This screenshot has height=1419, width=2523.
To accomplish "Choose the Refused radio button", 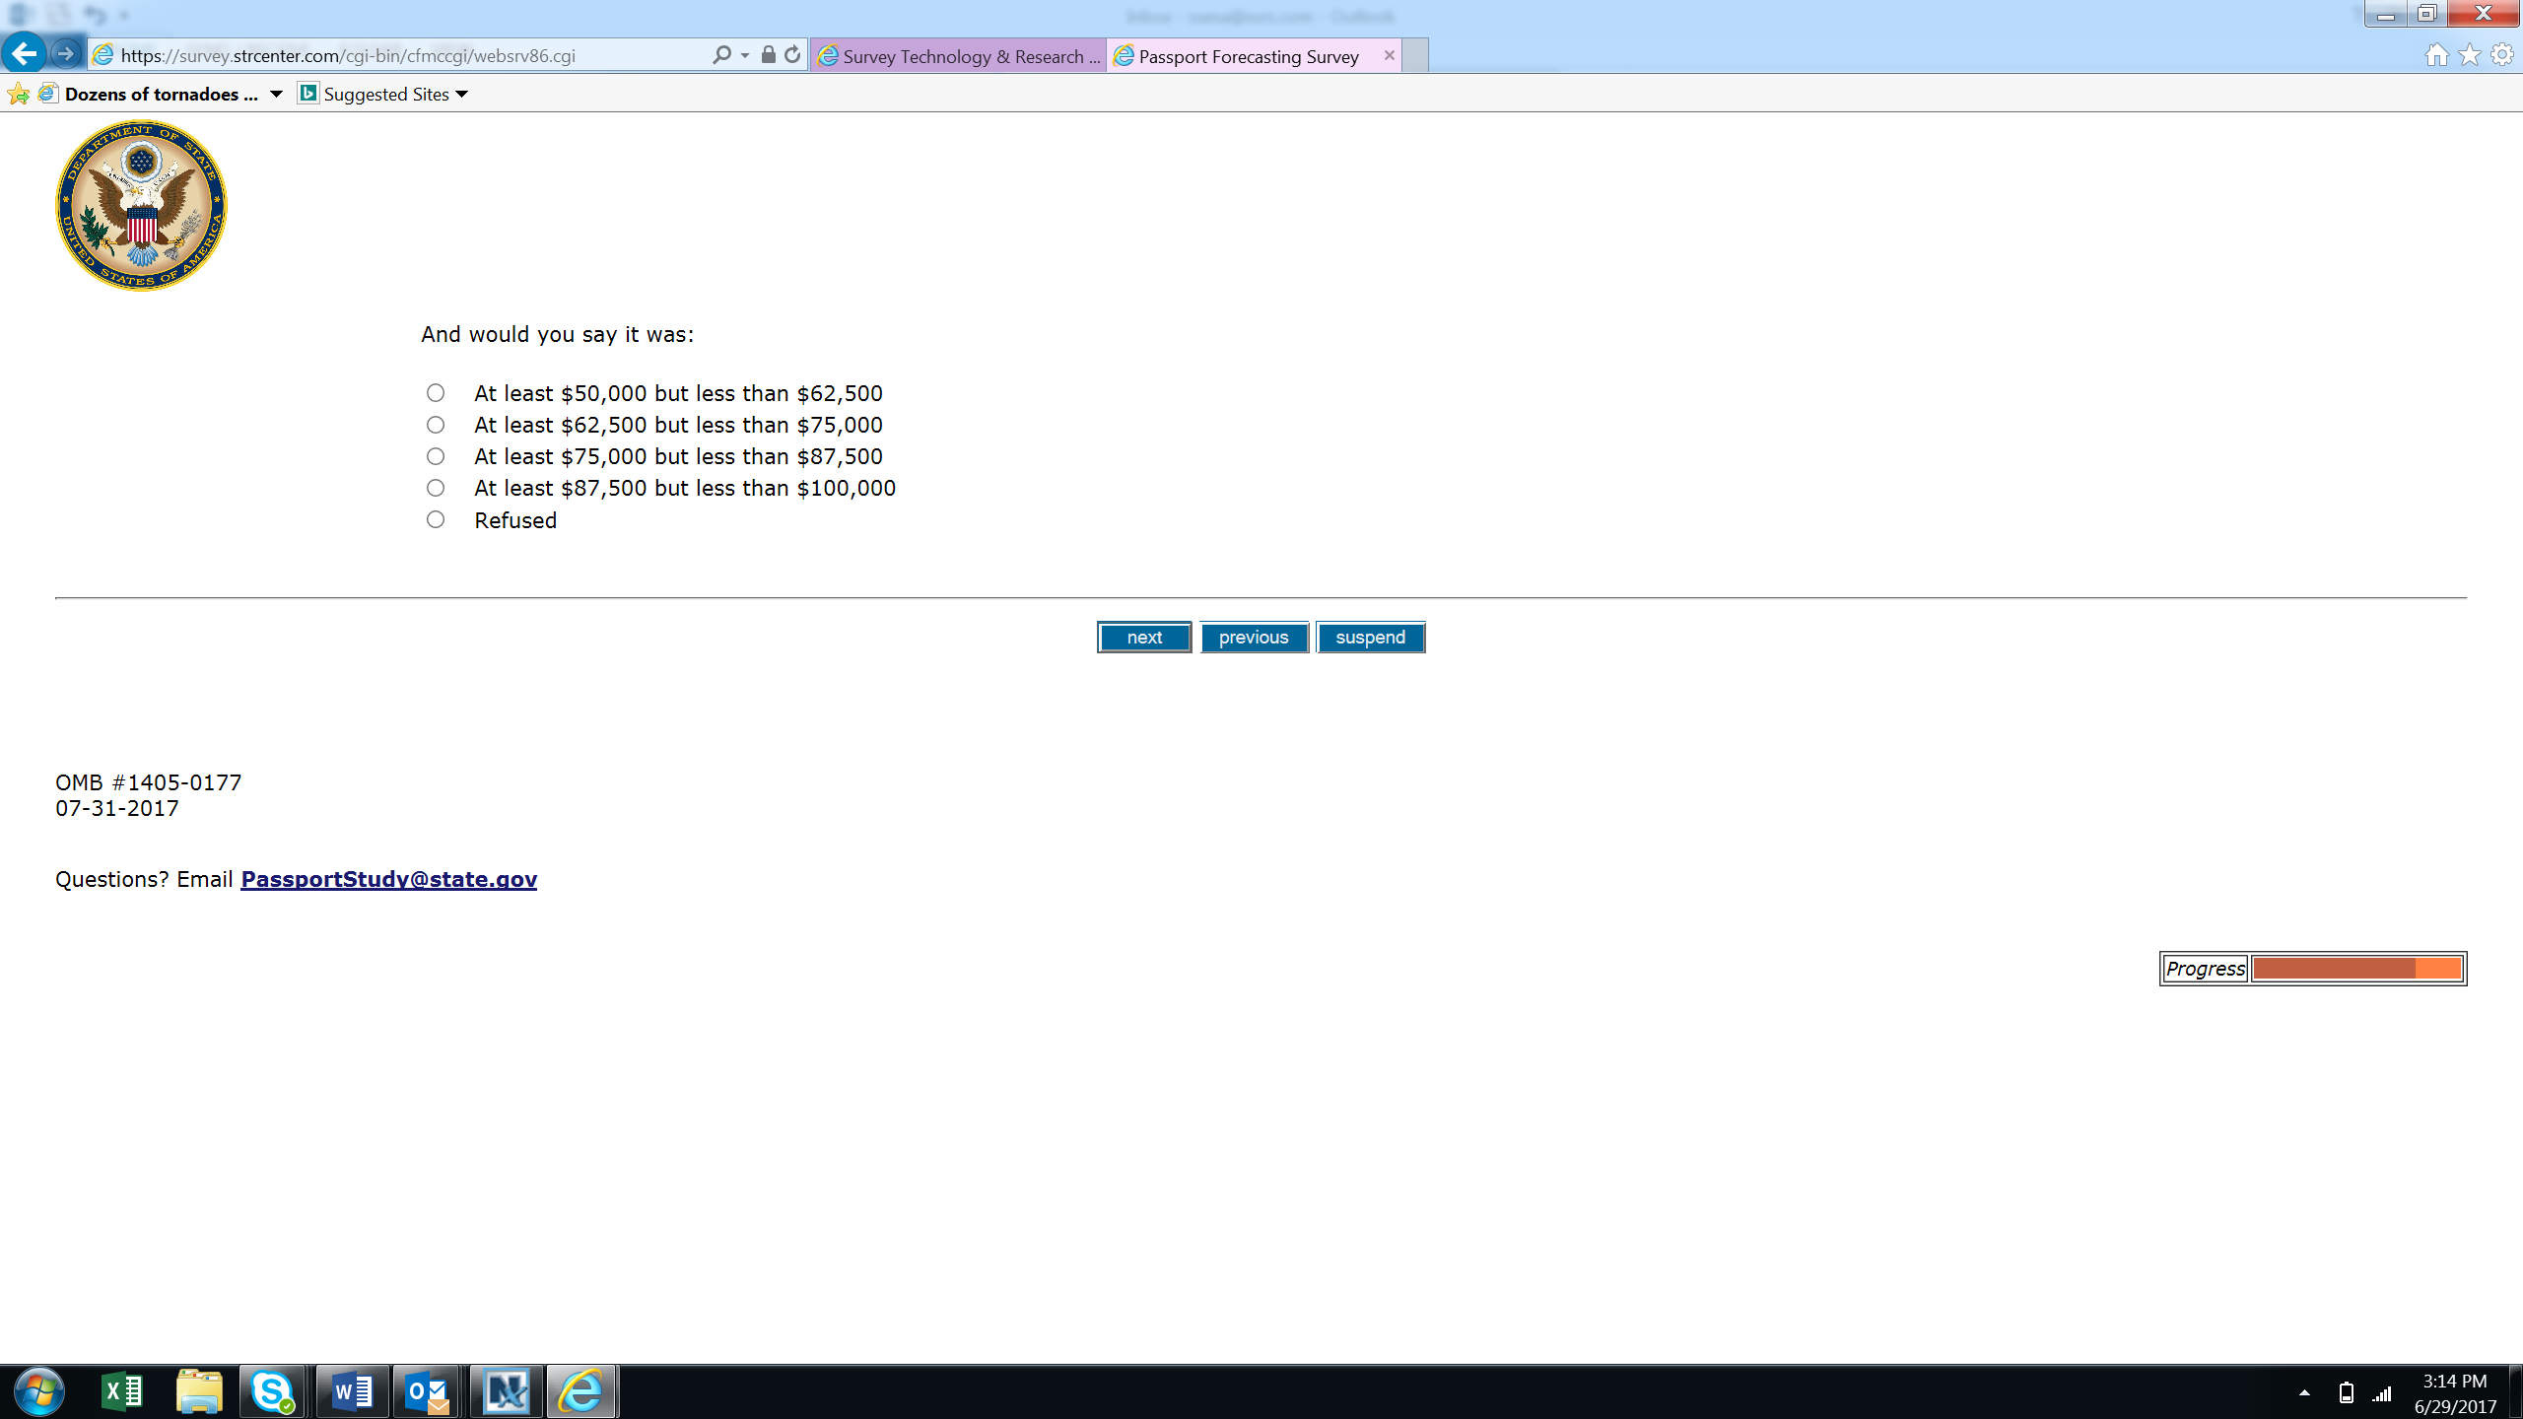I will click(436, 519).
